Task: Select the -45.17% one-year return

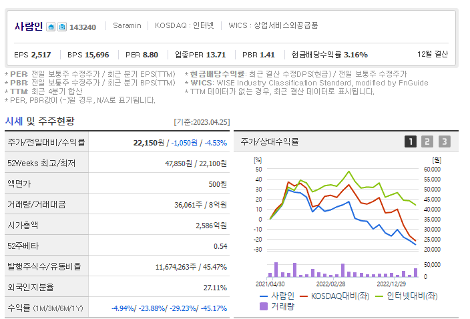Action: [x=214, y=308]
